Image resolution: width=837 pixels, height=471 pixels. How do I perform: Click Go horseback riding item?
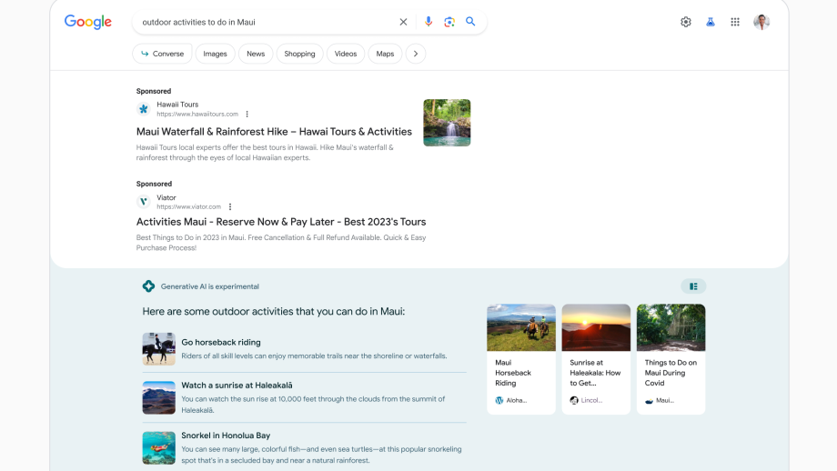(x=221, y=343)
